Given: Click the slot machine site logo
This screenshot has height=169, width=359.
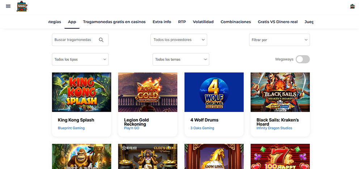Looking at the screenshot, I should [22, 6].
